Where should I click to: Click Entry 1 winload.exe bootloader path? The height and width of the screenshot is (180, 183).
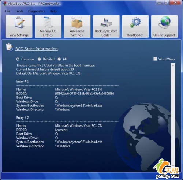coord(79,106)
